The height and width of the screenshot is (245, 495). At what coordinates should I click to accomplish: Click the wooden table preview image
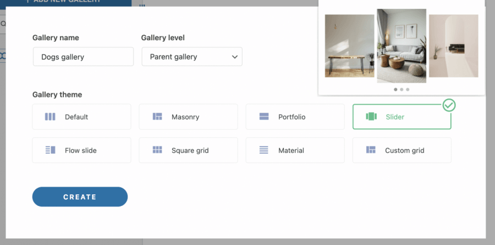pos(349,46)
